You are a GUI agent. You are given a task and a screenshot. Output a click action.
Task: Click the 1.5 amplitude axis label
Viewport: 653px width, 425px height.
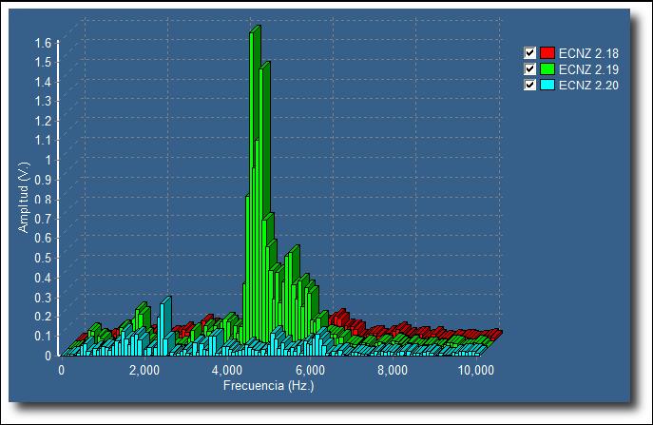(44, 63)
